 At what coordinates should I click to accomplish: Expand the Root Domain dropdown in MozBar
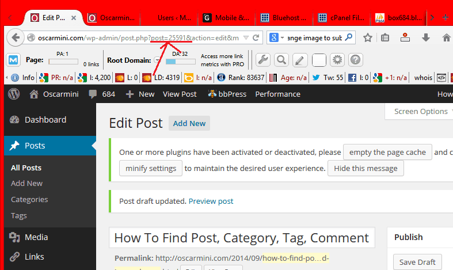coord(157,60)
